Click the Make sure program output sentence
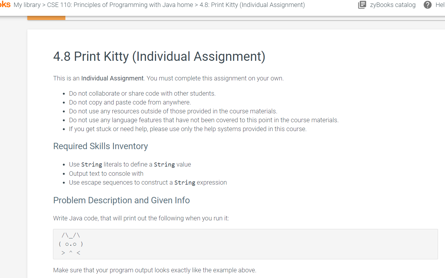Screen dimensions: 445x278 coord(155,270)
